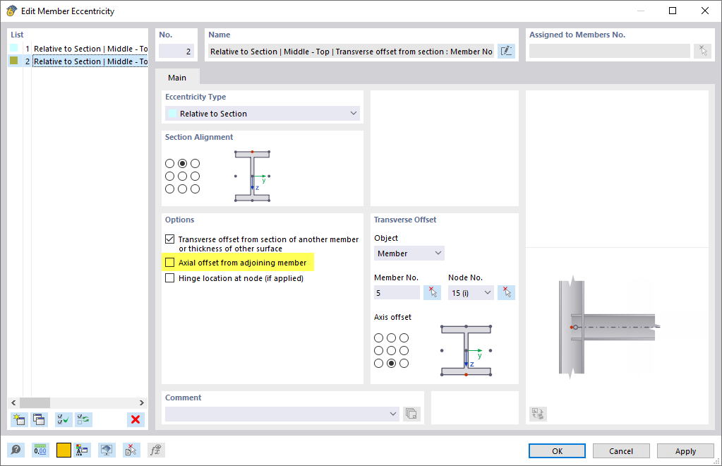Click cyan color box of list item 1
The height and width of the screenshot is (466, 722).
tap(14, 48)
